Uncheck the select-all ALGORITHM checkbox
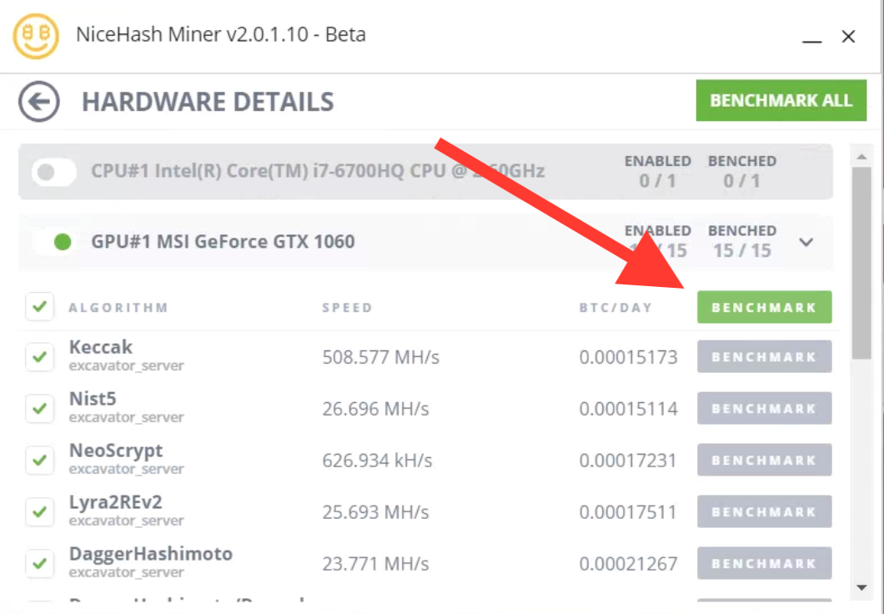This screenshot has width=884, height=614. click(x=39, y=307)
